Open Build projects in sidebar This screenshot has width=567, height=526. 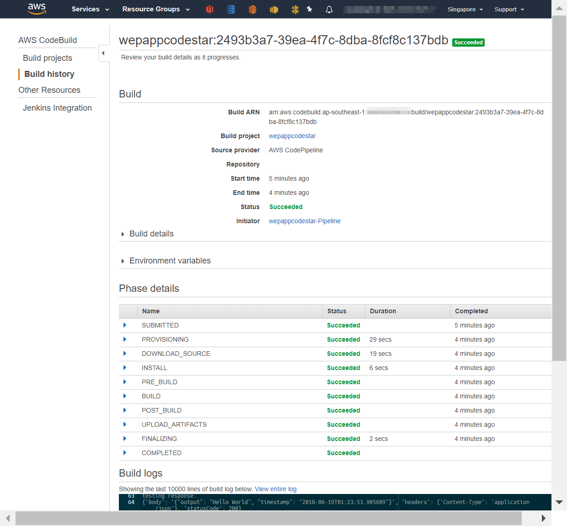tap(48, 58)
